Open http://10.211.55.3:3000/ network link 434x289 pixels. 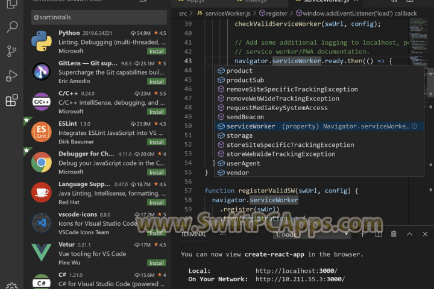click(x=300, y=279)
